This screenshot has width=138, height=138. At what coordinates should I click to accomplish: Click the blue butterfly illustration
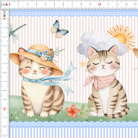59,30
